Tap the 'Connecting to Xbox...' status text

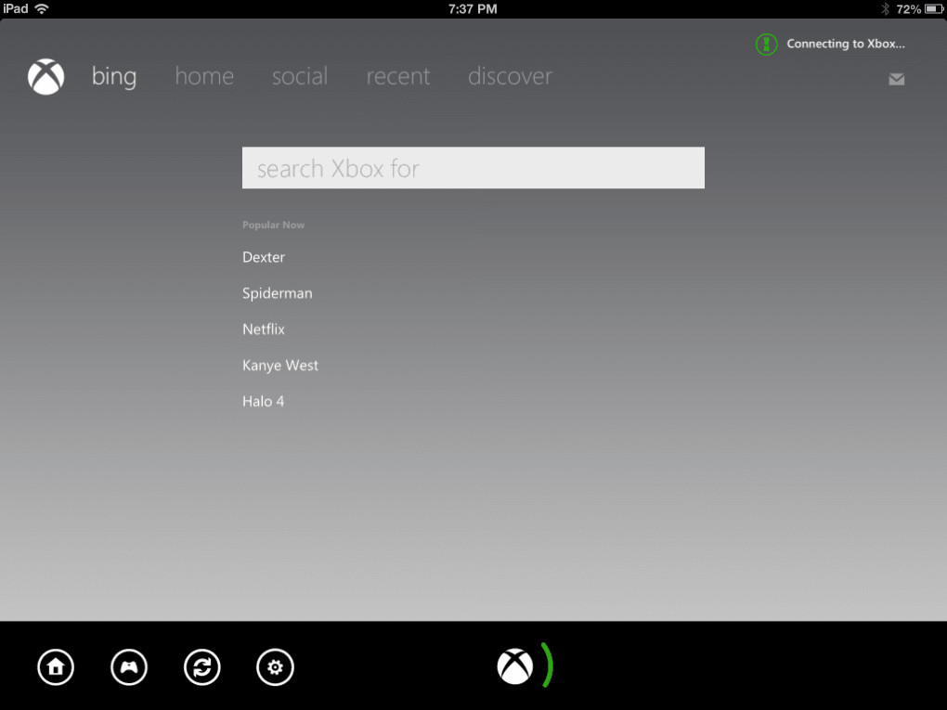point(846,44)
